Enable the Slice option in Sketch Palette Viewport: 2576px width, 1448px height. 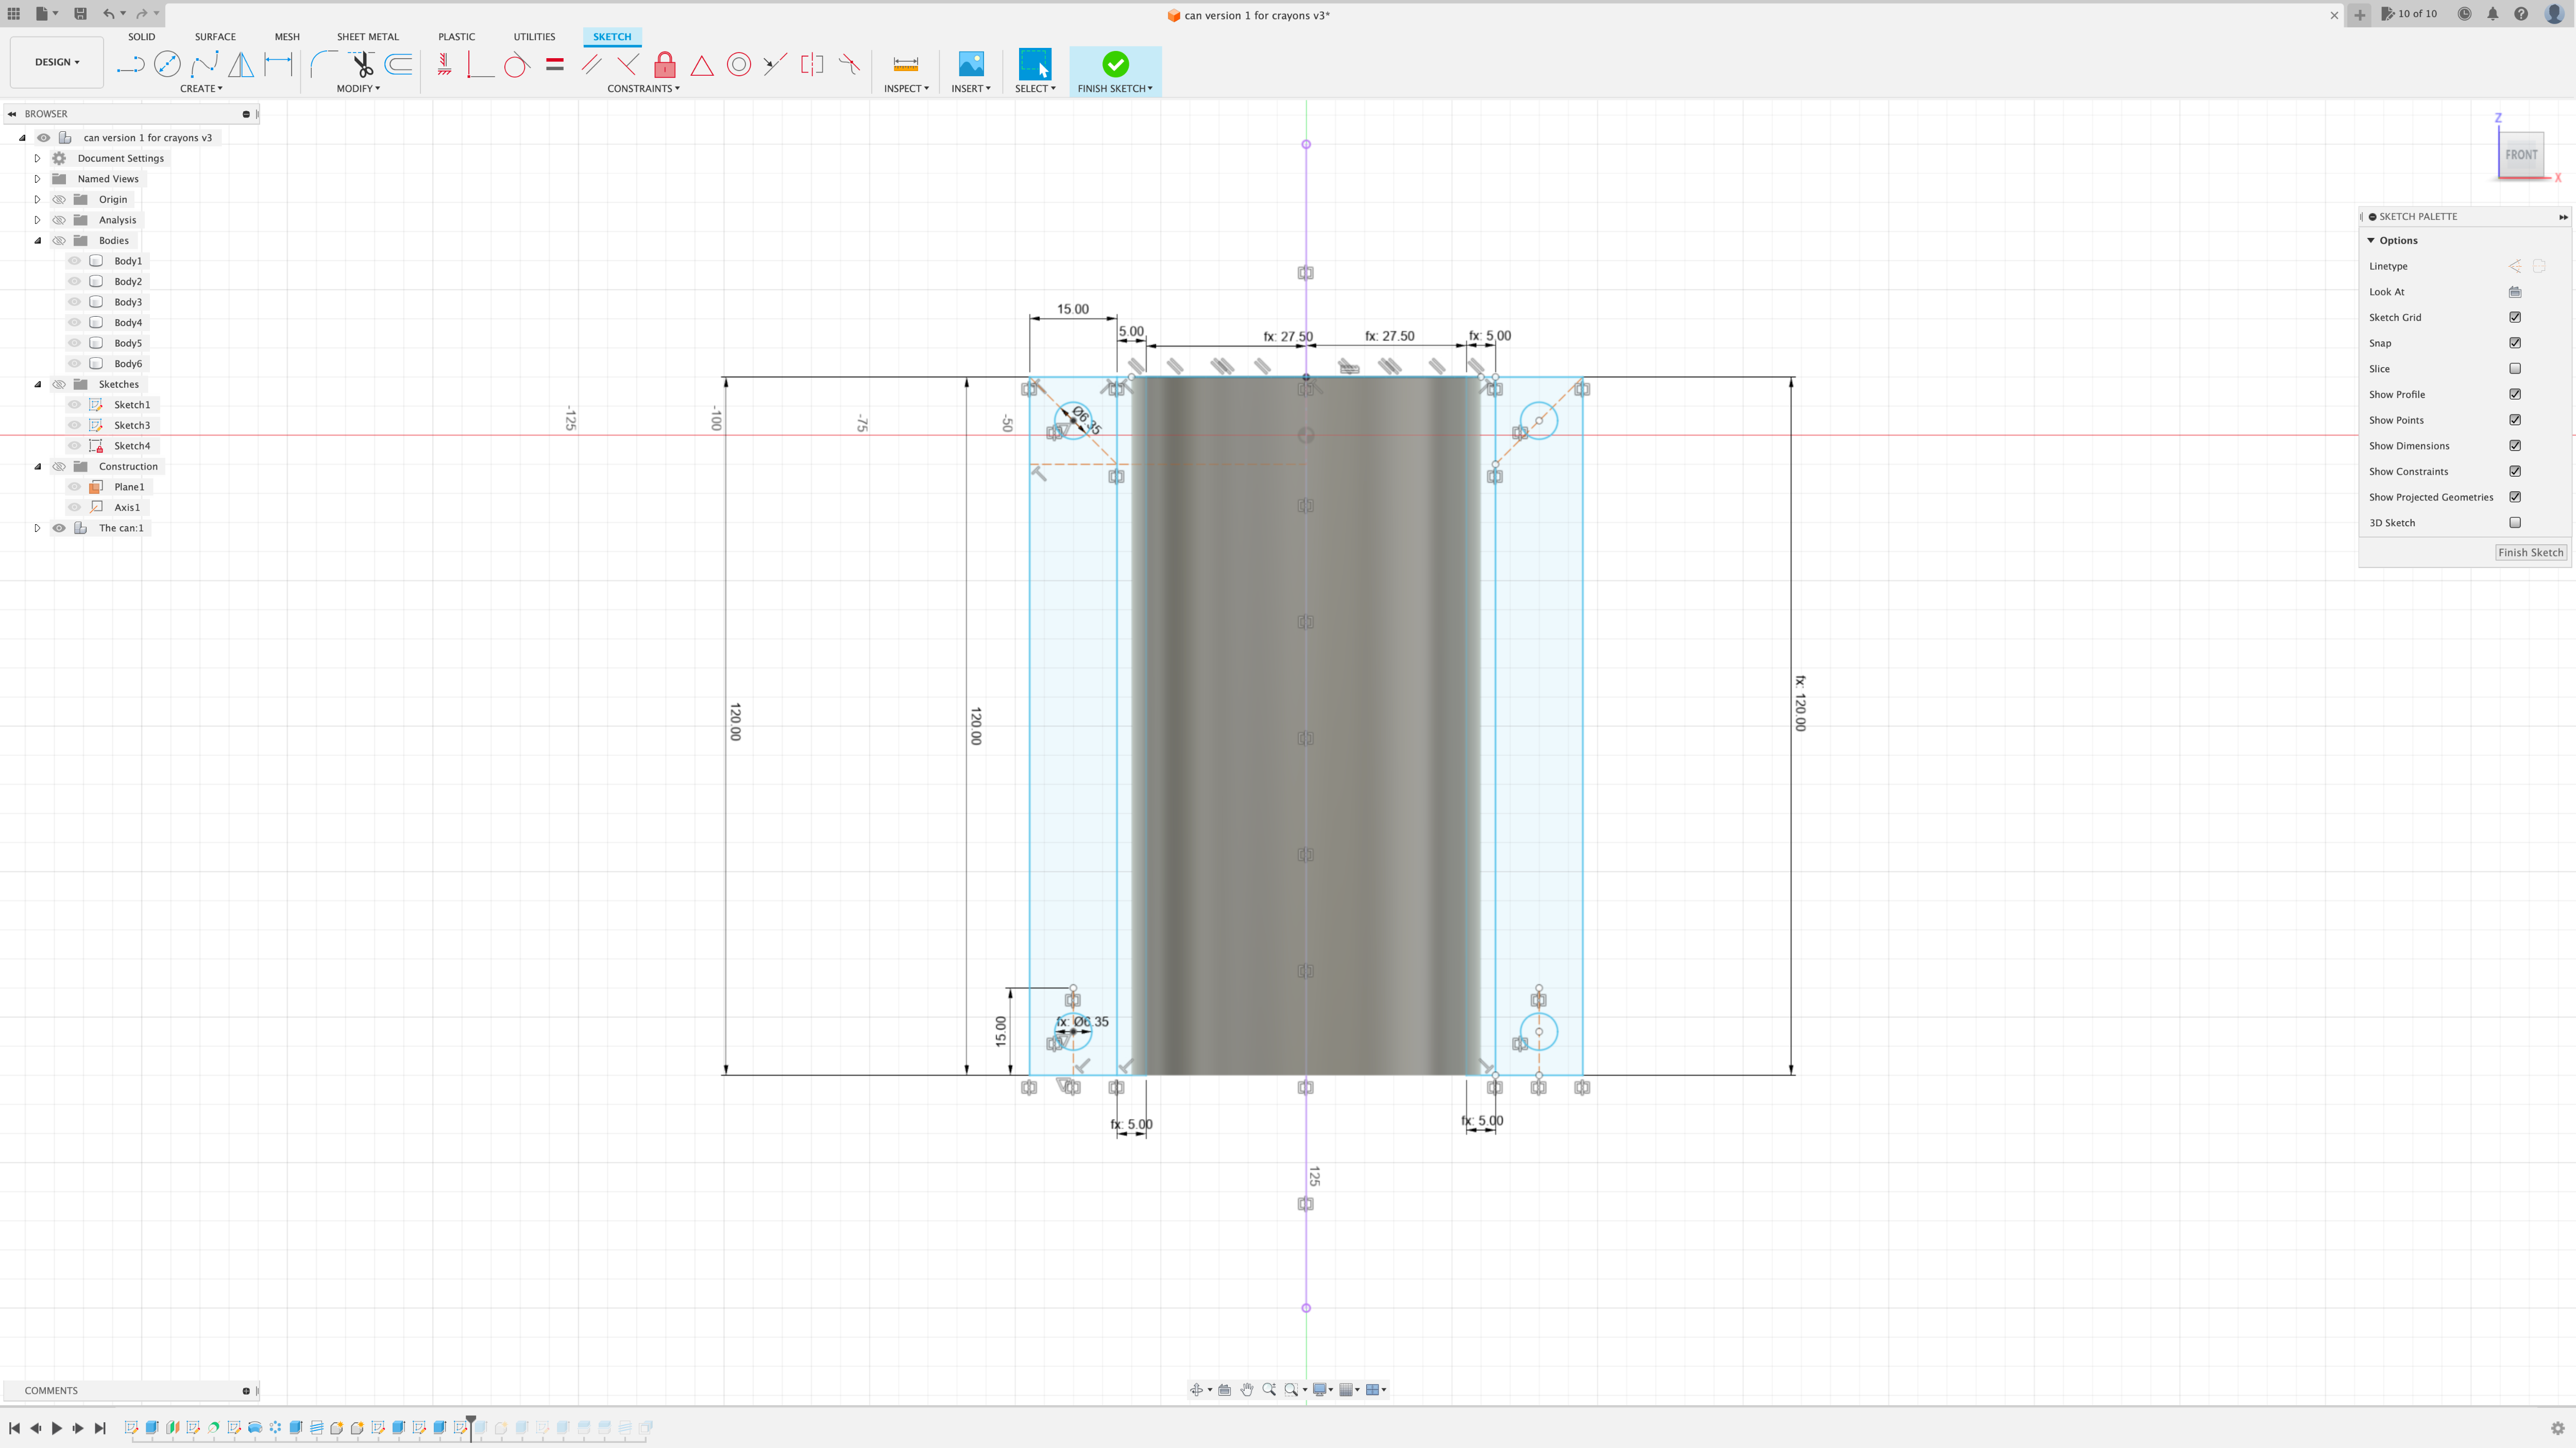pos(2516,368)
